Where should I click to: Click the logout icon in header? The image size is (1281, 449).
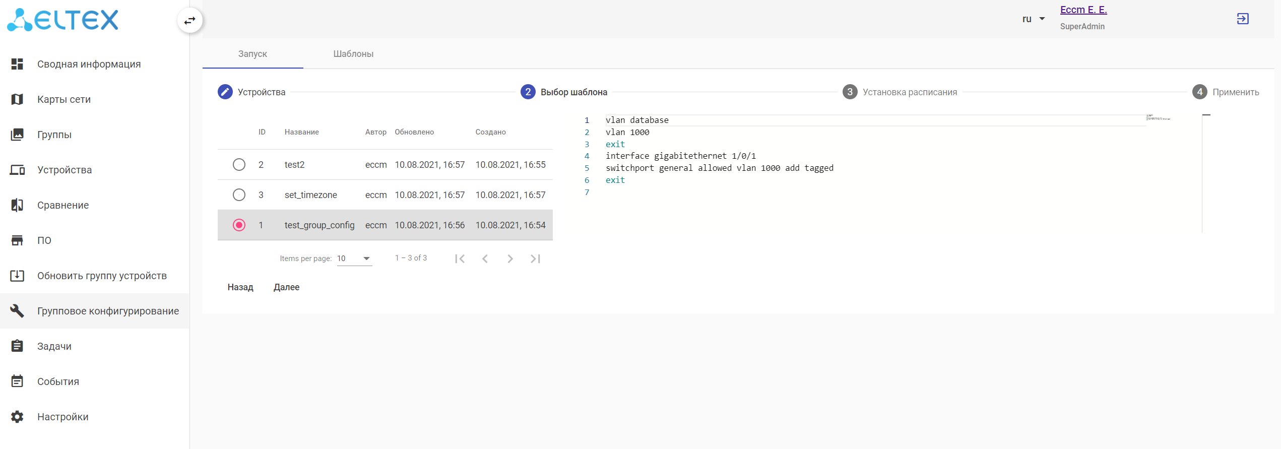pyautogui.click(x=1243, y=19)
